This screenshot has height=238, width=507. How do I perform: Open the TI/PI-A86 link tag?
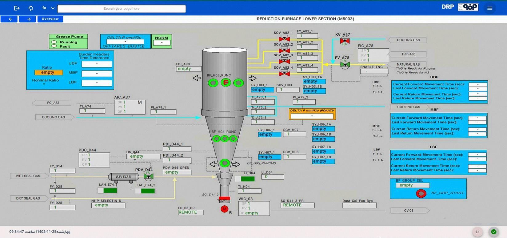tap(407, 54)
